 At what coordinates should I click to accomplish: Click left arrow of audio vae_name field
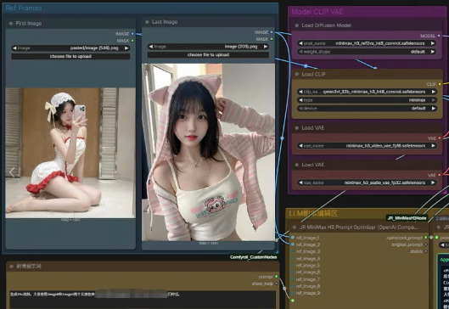300,183
